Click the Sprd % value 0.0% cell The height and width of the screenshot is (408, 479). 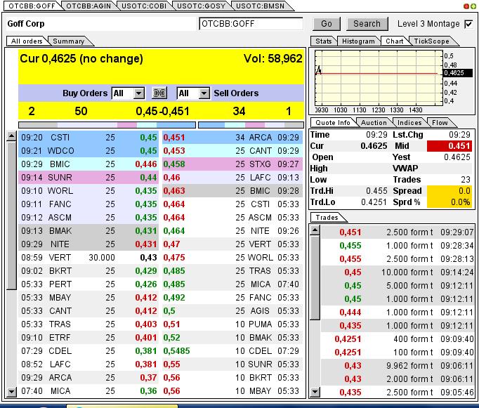[449, 202]
